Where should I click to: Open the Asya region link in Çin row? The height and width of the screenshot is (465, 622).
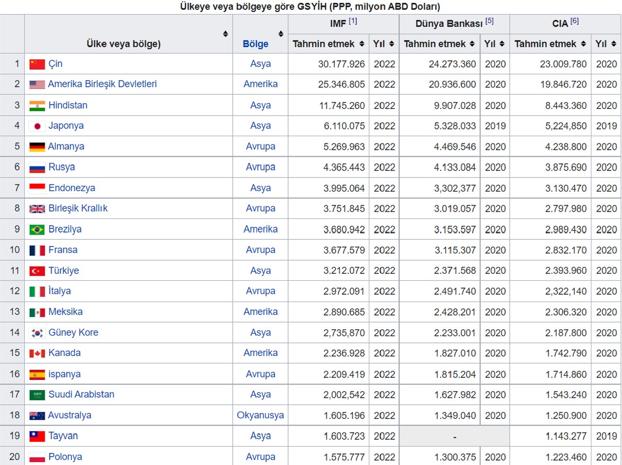pos(260,64)
